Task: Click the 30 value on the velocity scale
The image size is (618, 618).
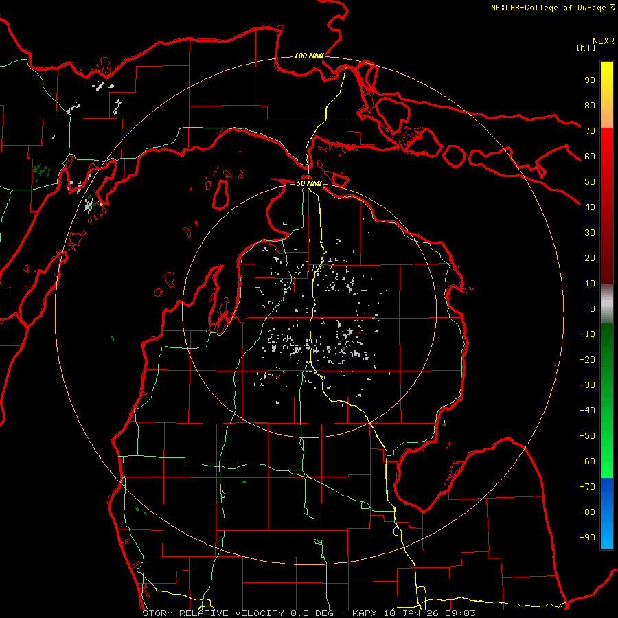Action: tap(590, 233)
